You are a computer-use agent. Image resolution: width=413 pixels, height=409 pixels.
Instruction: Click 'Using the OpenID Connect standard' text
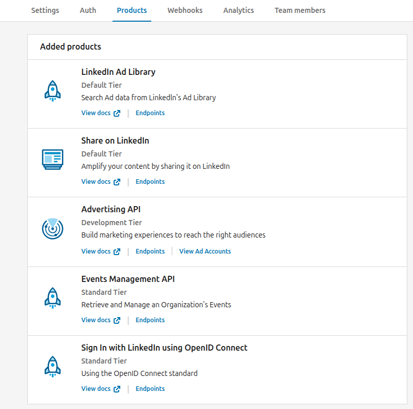[x=139, y=374]
